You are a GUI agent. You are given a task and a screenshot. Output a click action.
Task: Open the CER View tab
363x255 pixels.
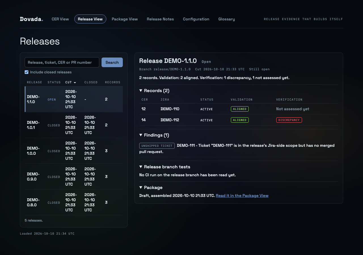coord(60,19)
